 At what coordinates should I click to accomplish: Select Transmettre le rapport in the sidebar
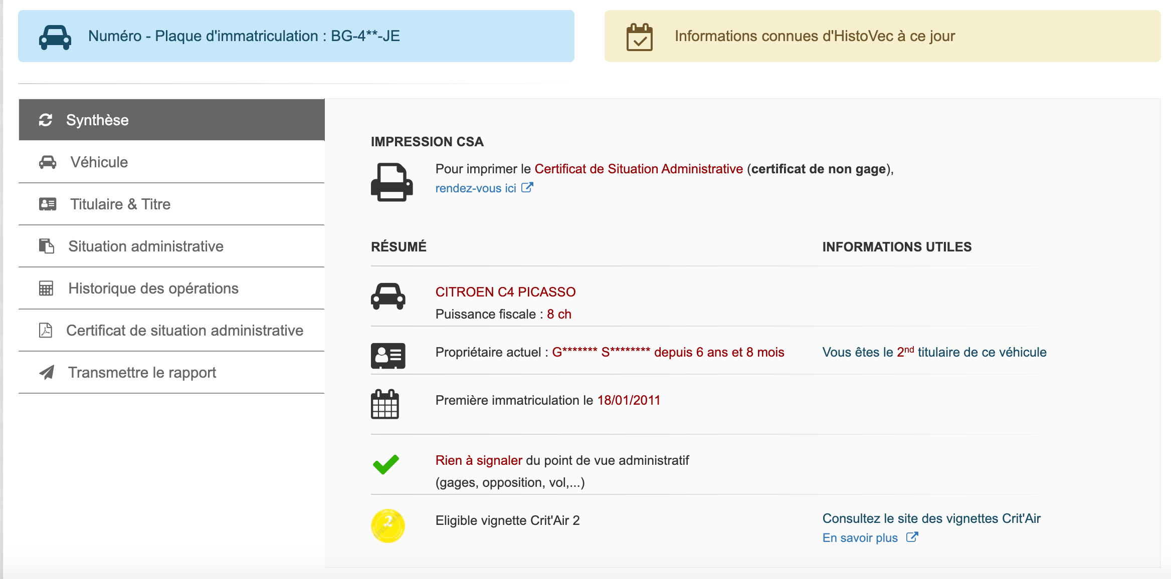(x=171, y=372)
